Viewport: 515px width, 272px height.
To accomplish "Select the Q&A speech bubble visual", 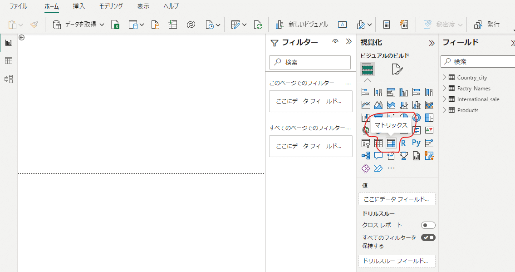I will pyautogui.click(x=378, y=156).
